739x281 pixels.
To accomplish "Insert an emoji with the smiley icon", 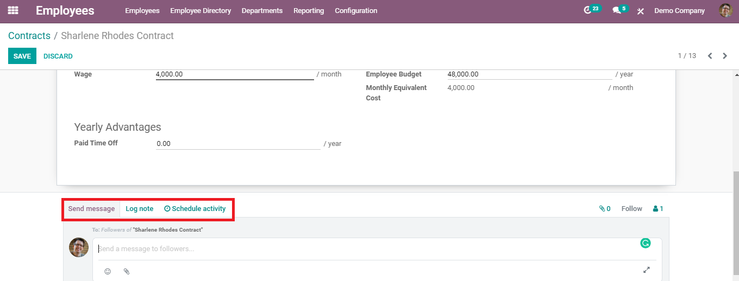I will tap(108, 271).
